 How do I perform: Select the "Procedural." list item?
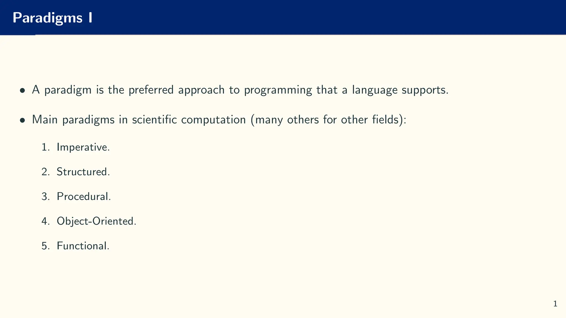click(x=84, y=196)
